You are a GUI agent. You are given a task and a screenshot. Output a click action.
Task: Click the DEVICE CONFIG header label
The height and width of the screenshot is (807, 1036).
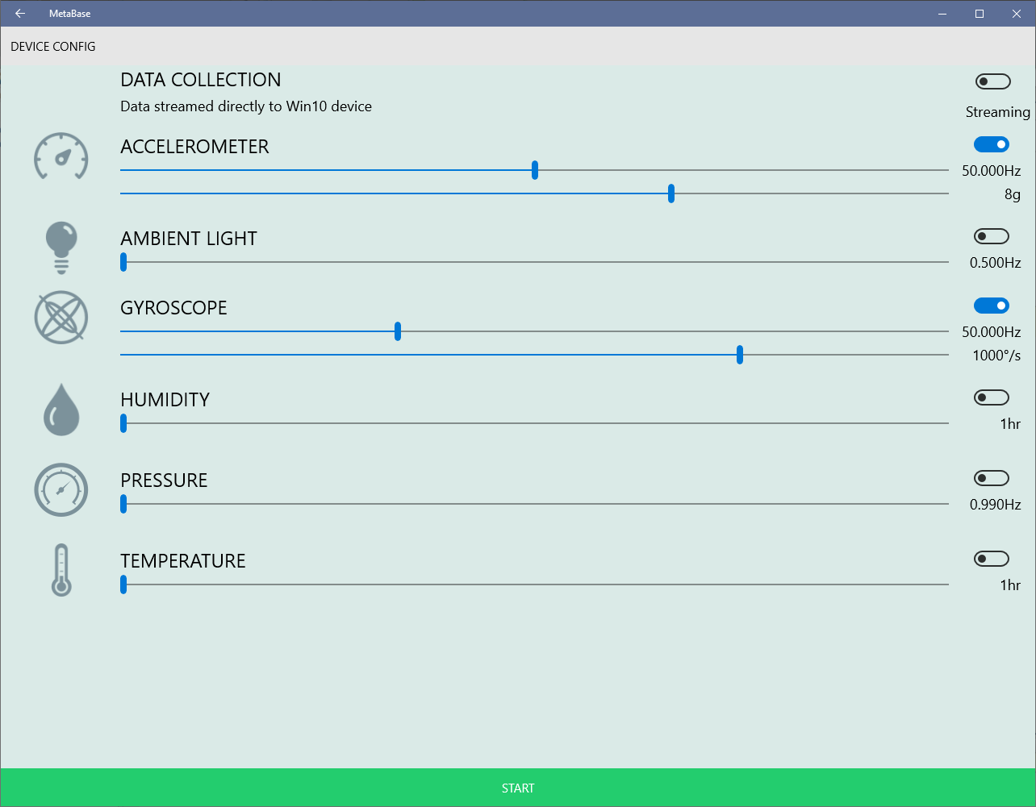pyautogui.click(x=53, y=47)
